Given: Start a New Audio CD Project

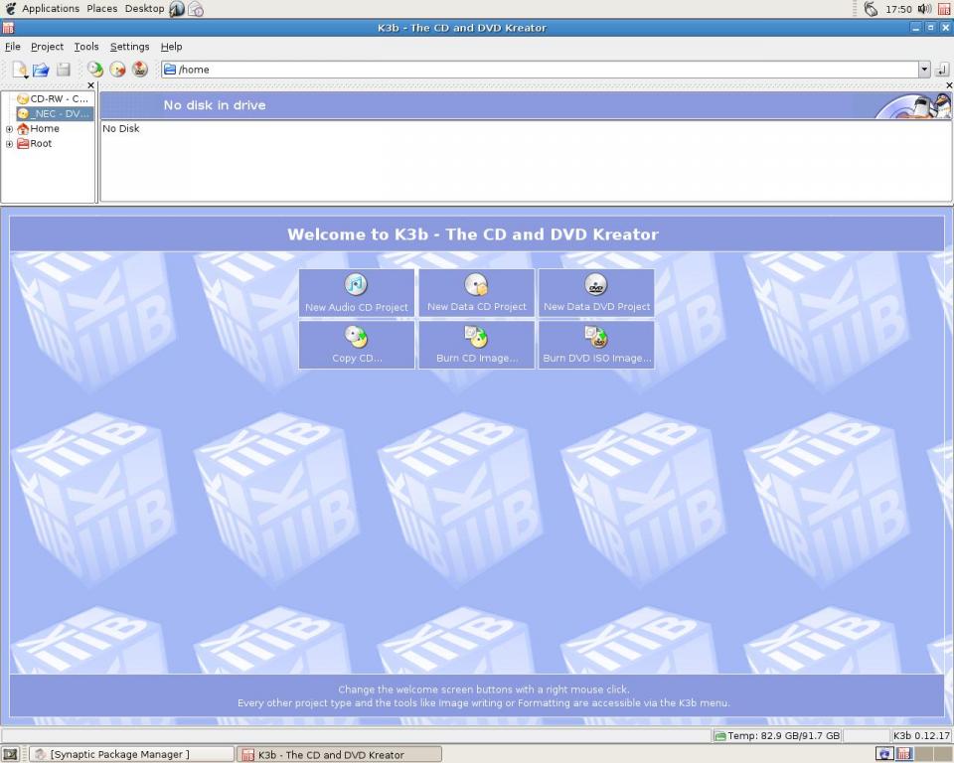Looking at the screenshot, I should coord(357,293).
